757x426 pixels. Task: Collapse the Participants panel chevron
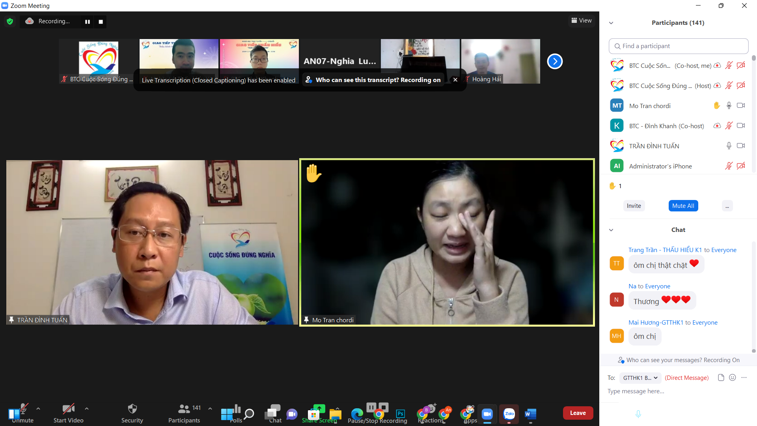click(x=611, y=23)
